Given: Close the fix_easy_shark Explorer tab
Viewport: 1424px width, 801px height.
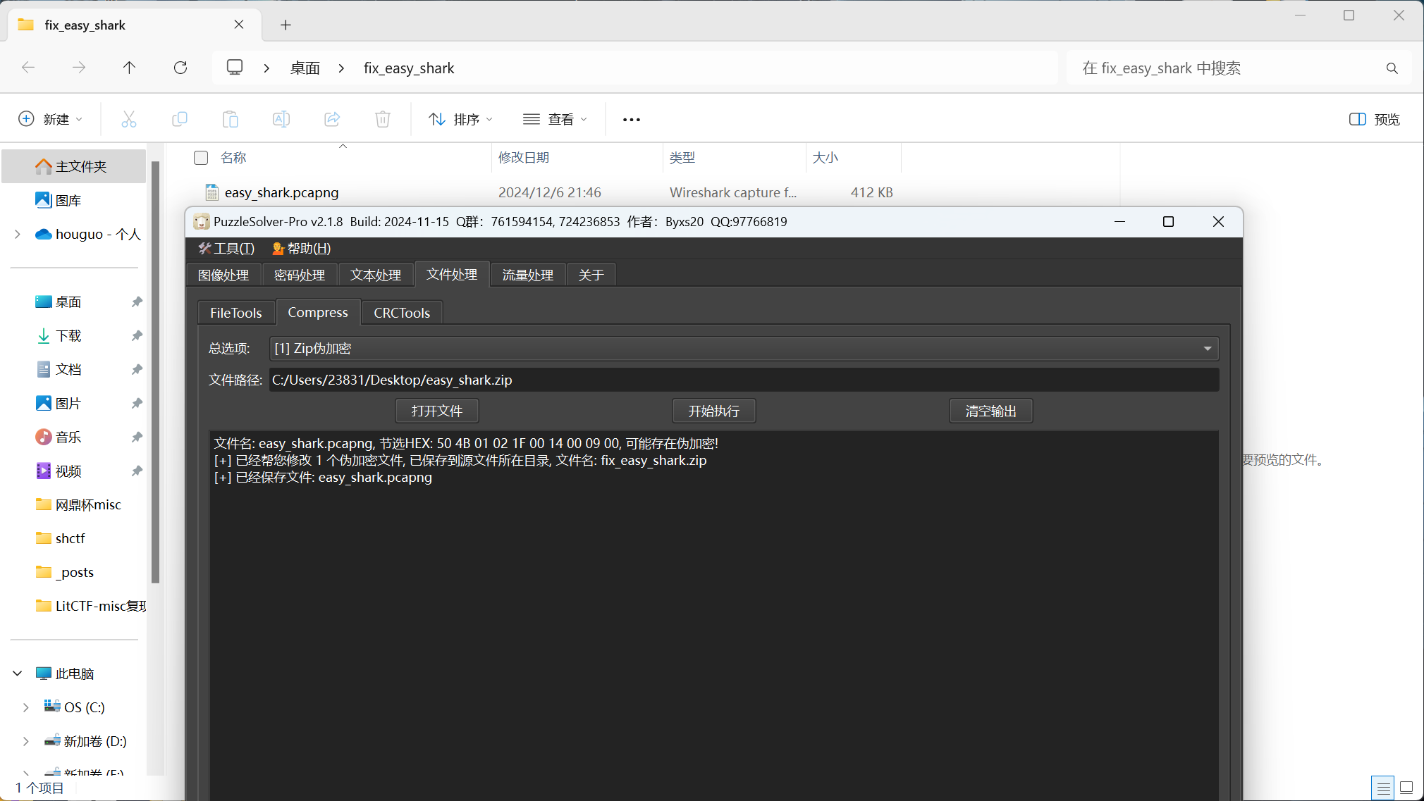Looking at the screenshot, I should pos(239,25).
